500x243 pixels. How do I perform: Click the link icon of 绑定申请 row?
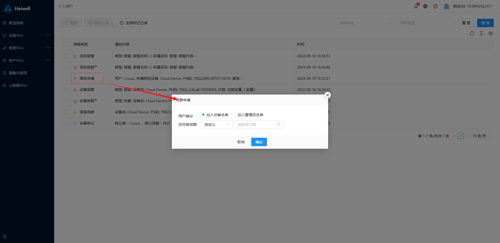coord(75,78)
